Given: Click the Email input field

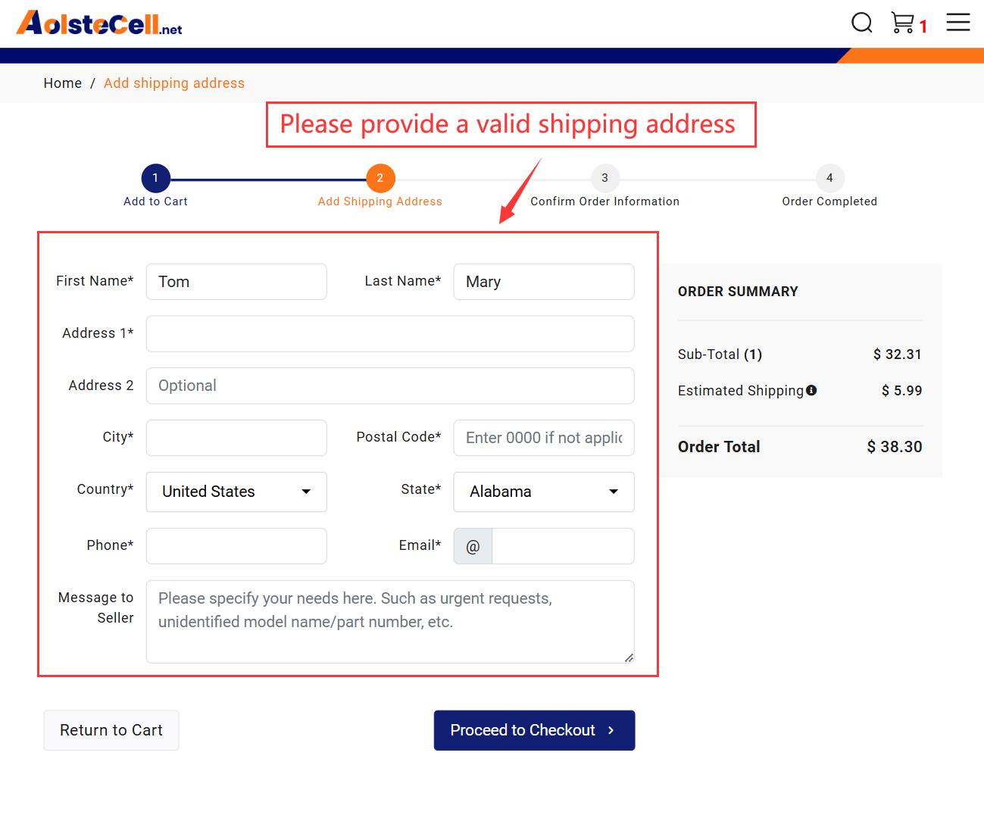Looking at the screenshot, I should coord(563,546).
